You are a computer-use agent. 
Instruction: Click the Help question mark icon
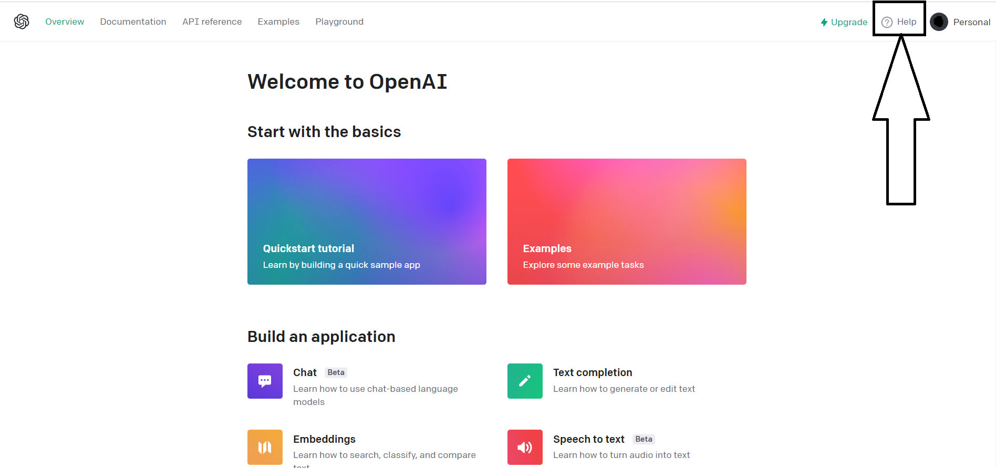click(x=887, y=22)
